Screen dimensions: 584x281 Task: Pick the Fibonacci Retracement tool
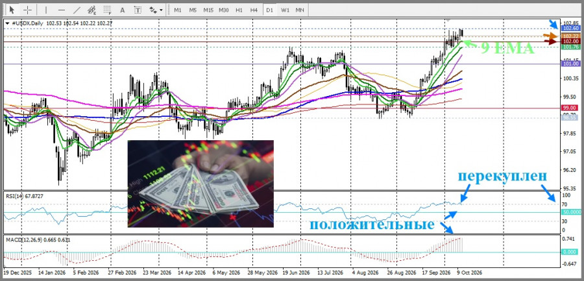tap(108, 10)
